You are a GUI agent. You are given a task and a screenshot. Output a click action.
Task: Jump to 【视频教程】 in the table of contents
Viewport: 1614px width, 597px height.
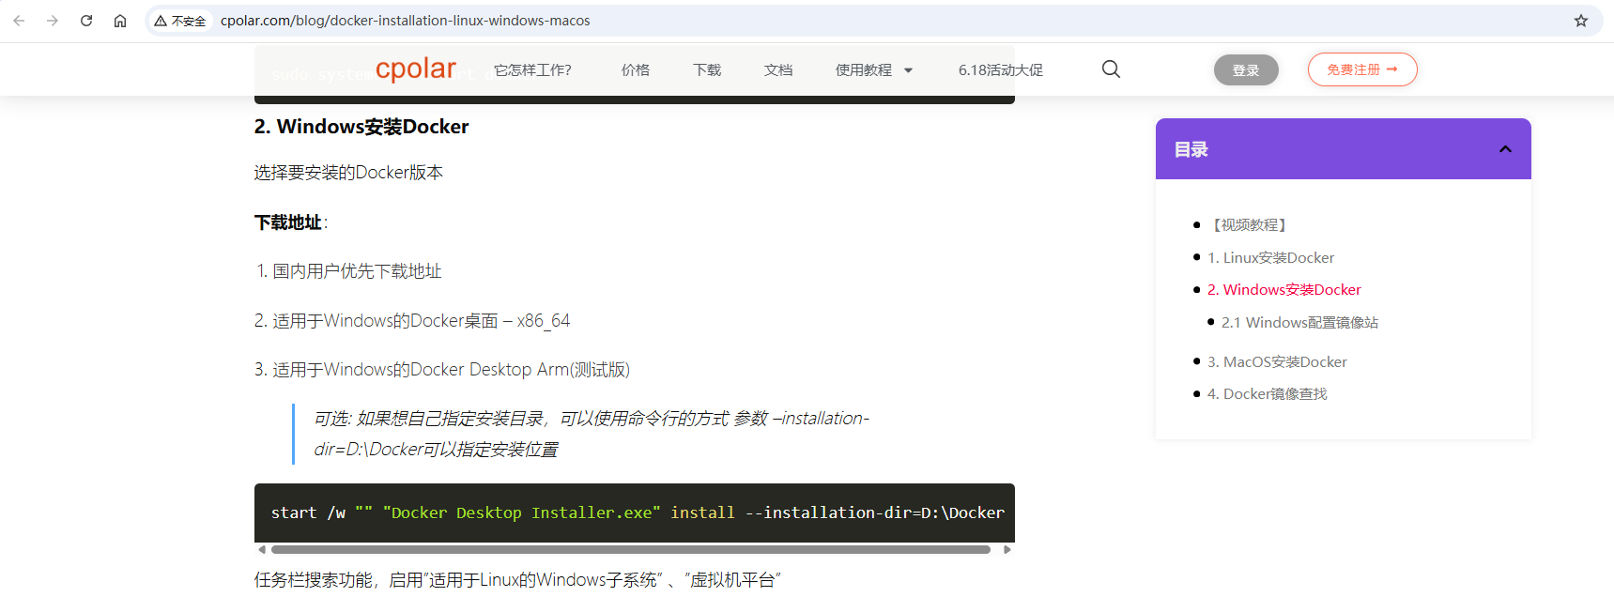1249,225
